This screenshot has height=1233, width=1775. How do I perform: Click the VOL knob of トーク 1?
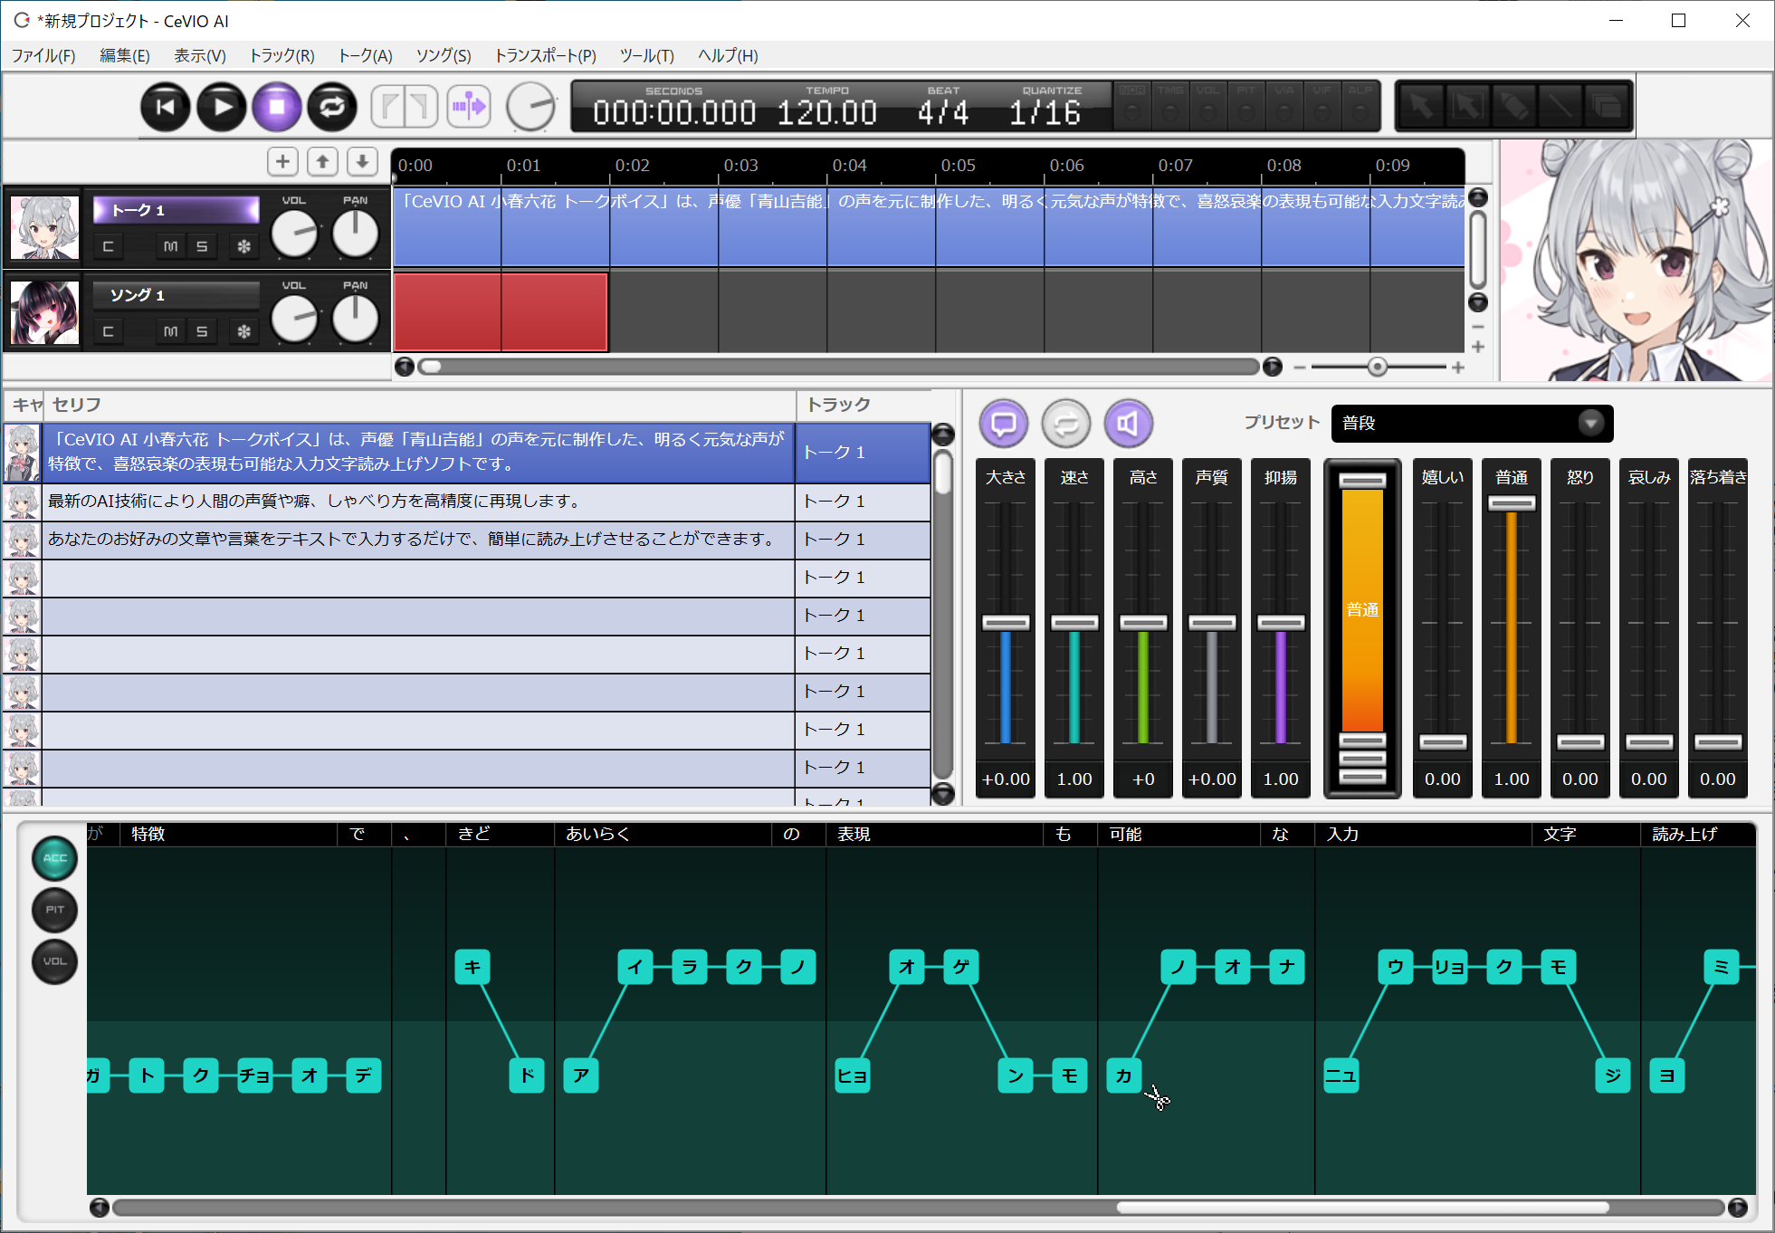pos(294,234)
